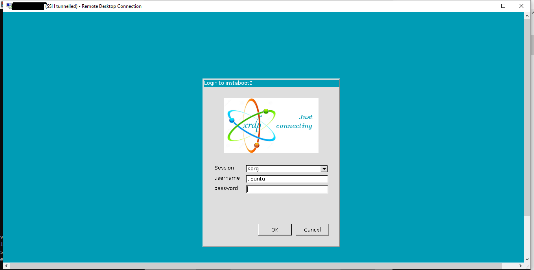Focus the password input field

(287, 189)
